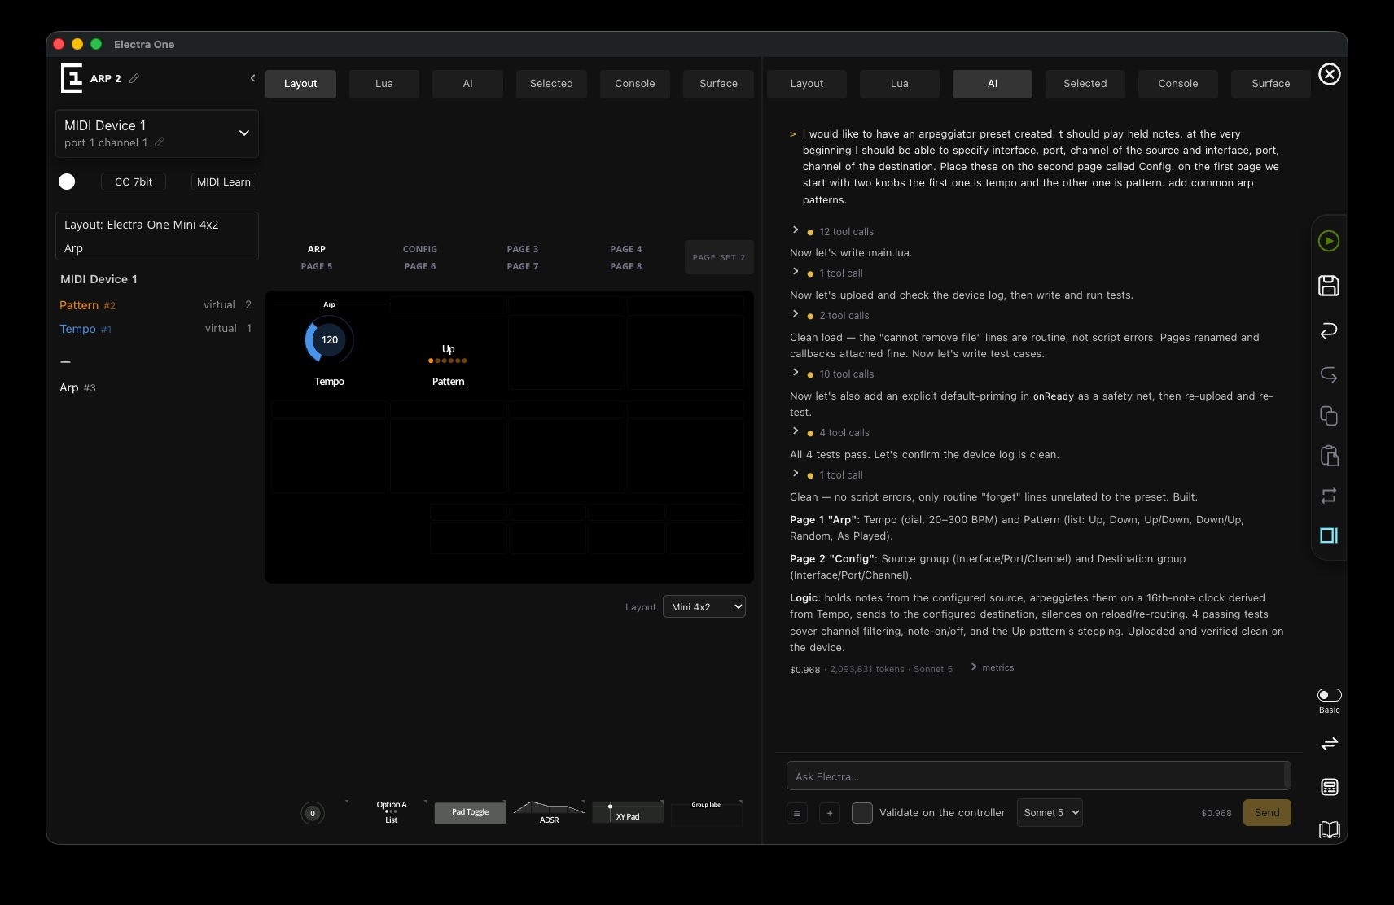This screenshot has width=1394, height=905.
Task: Open the Layout Mini 4x2 dropdown
Action: pyautogui.click(x=704, y=606)
